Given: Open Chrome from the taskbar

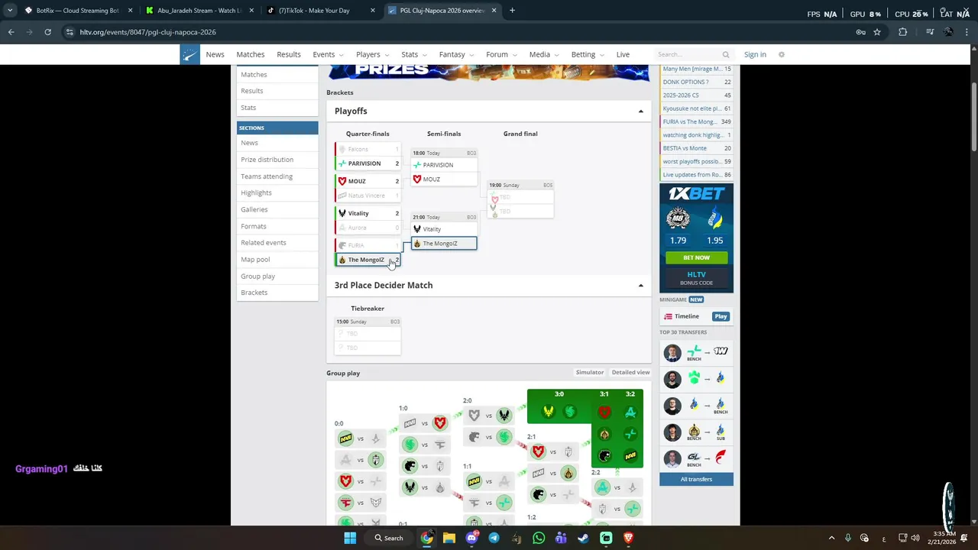Looking at the screenshot, I should coord(426,538).
